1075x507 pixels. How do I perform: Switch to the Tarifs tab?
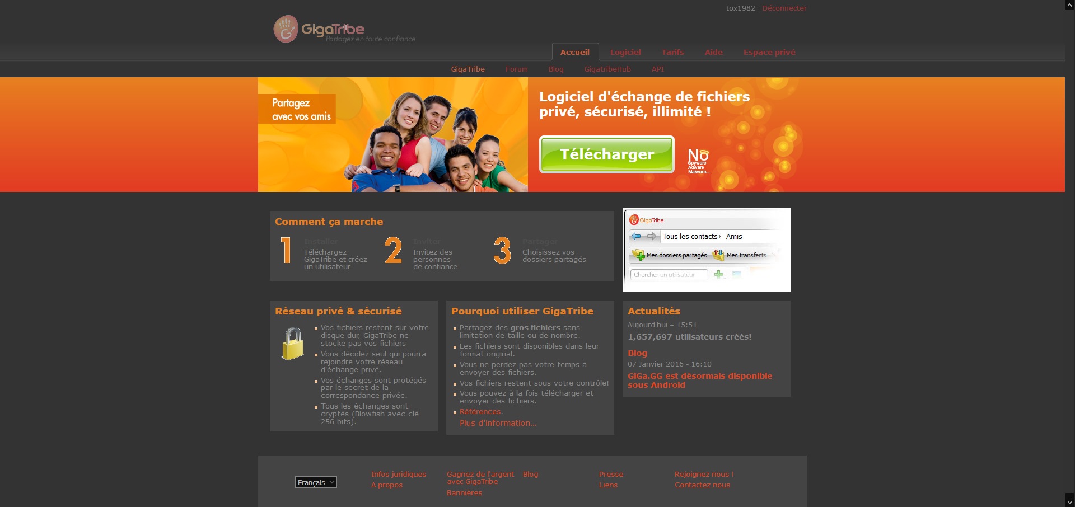(672, 52)
